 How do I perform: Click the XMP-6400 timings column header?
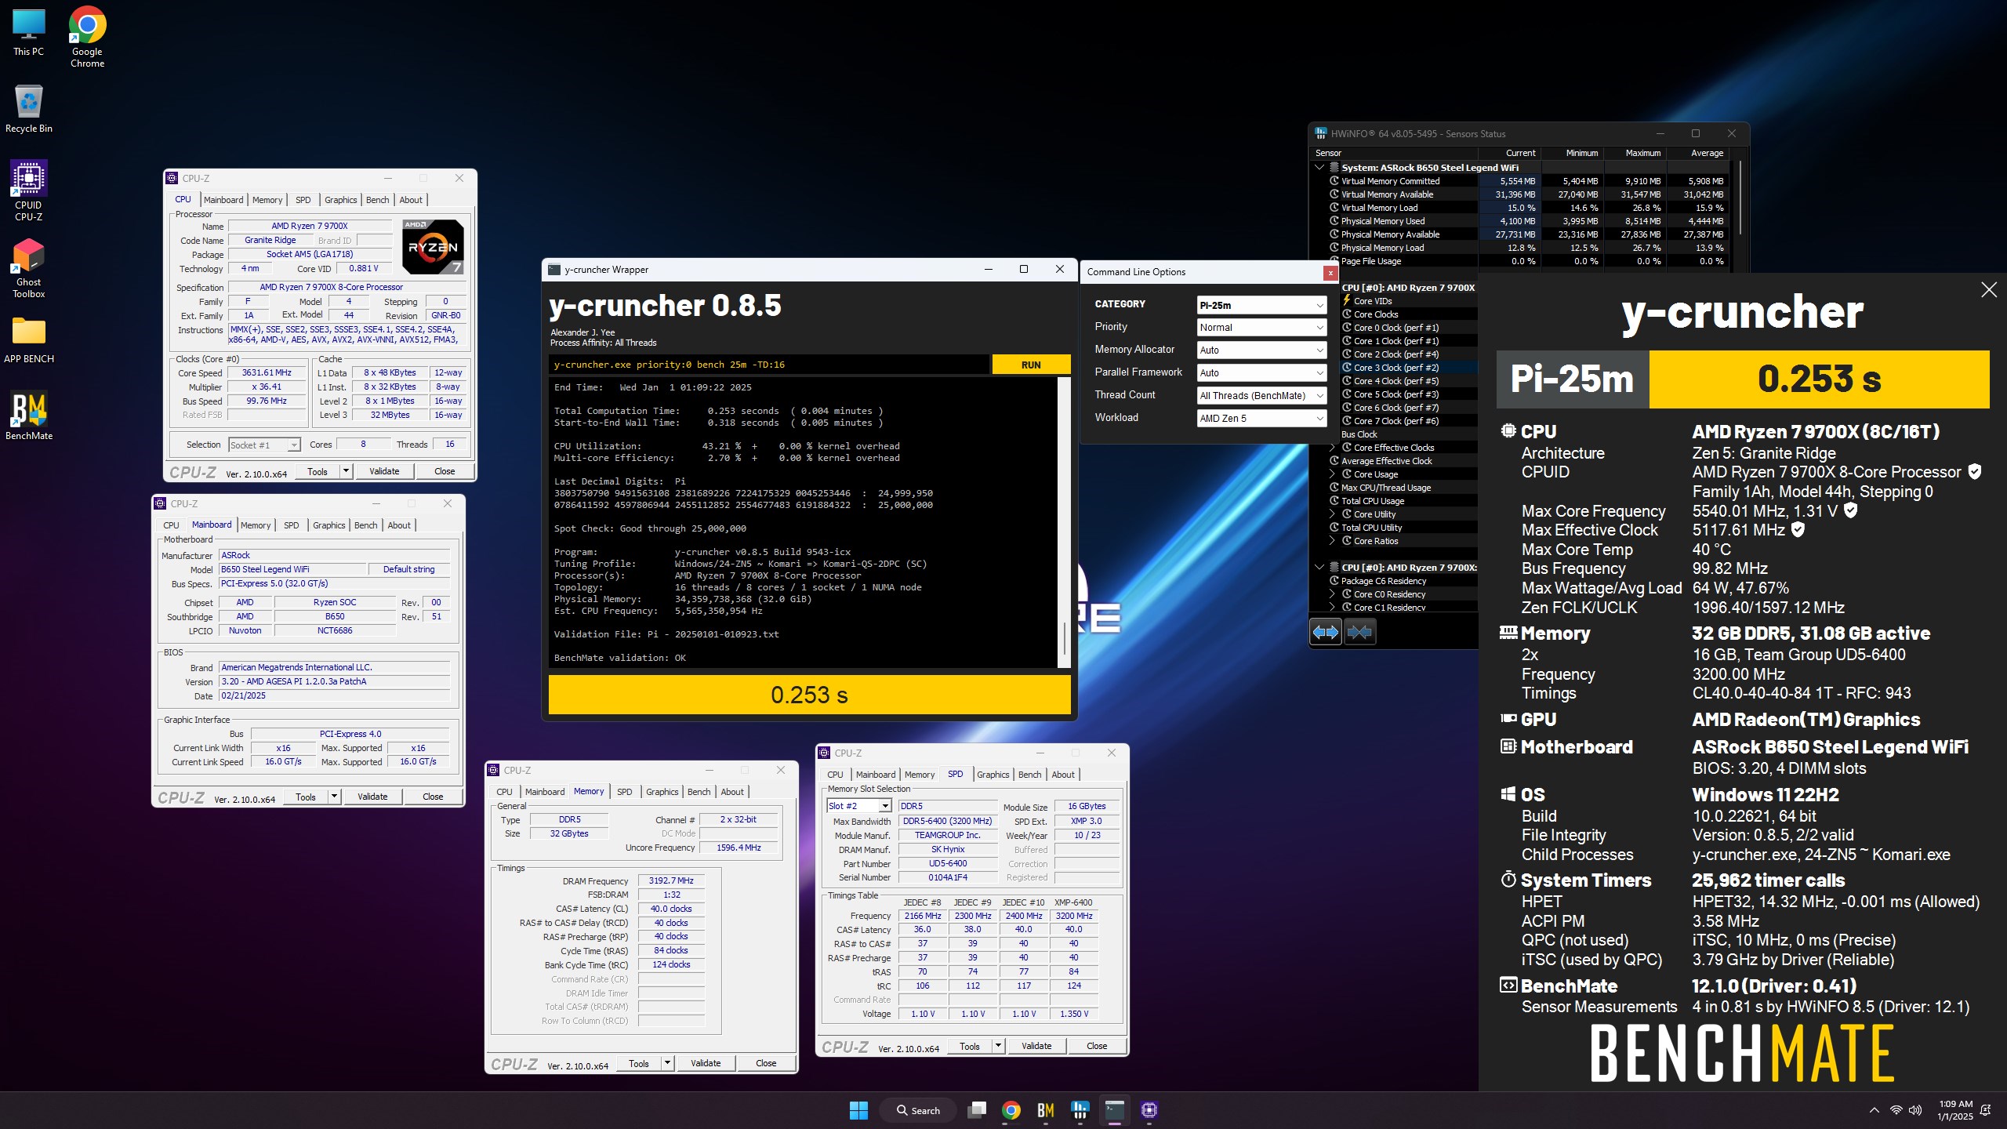click(x=1073, y=902)
